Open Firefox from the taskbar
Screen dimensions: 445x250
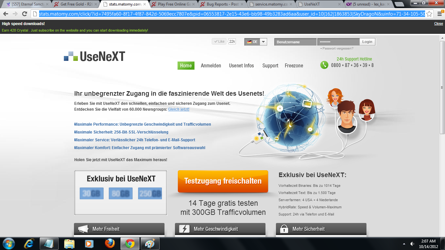click(x=110, y=243)
